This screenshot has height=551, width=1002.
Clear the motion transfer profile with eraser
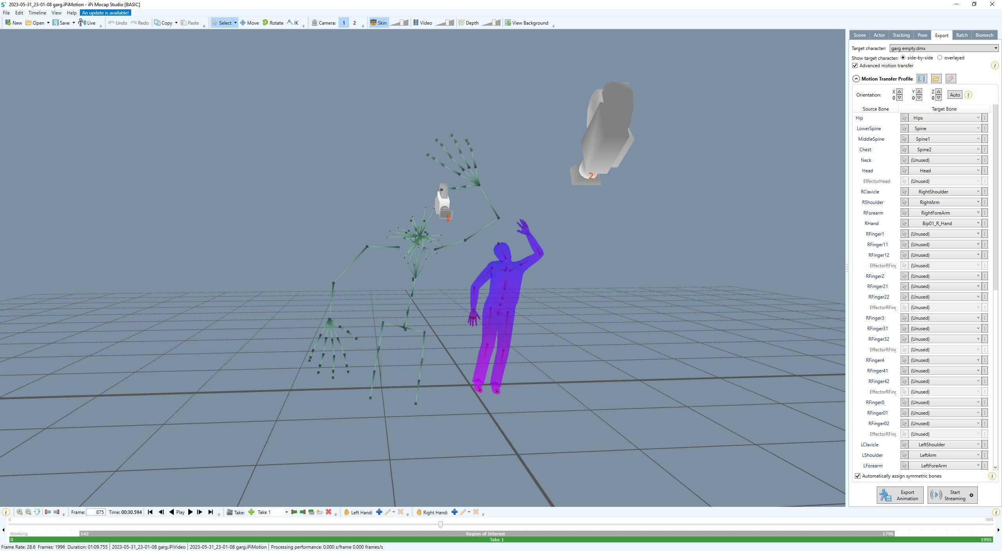pos(950,79)
